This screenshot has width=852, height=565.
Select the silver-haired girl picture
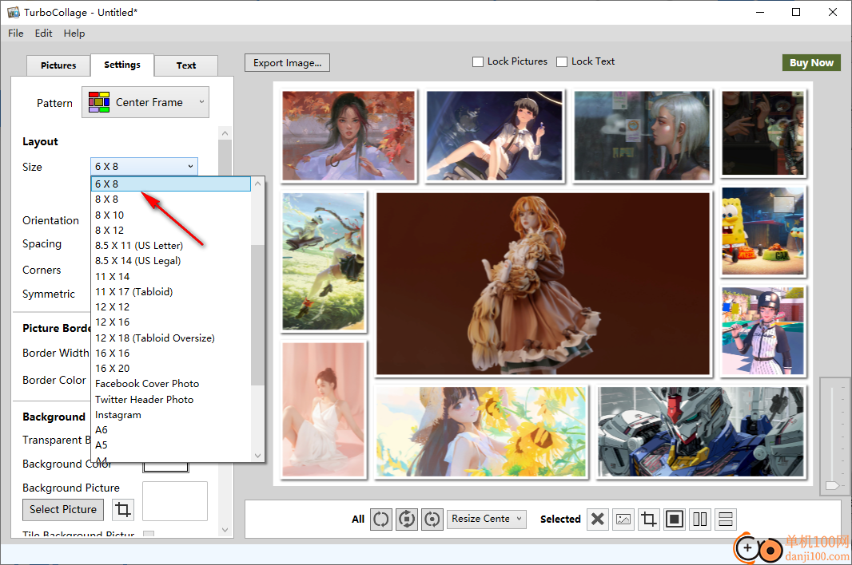click(x=642, y=136)
